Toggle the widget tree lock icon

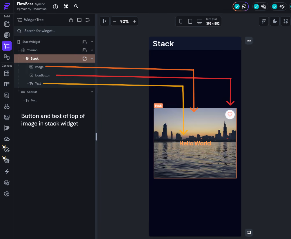(71, 20)
